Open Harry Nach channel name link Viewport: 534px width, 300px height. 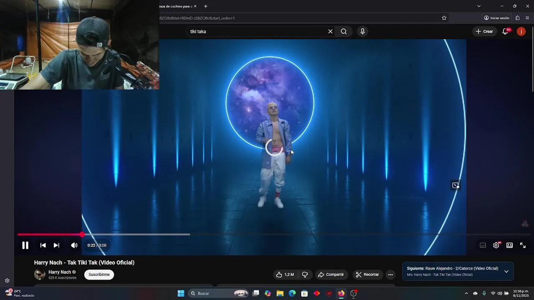coord(60,272)
